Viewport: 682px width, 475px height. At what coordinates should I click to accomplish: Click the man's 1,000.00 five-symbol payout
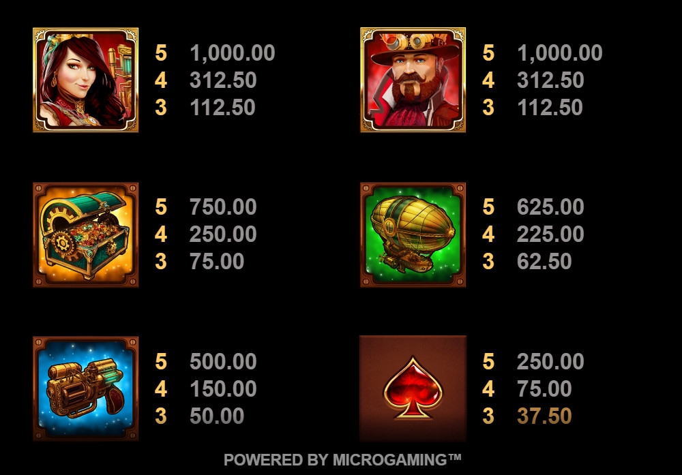tap(560, 53)
